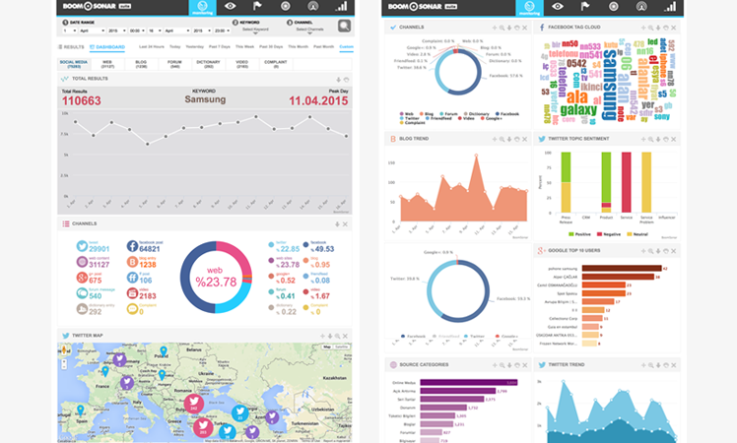
Task: Open the end-date month dropdown
Action: (x=177, y=31)
